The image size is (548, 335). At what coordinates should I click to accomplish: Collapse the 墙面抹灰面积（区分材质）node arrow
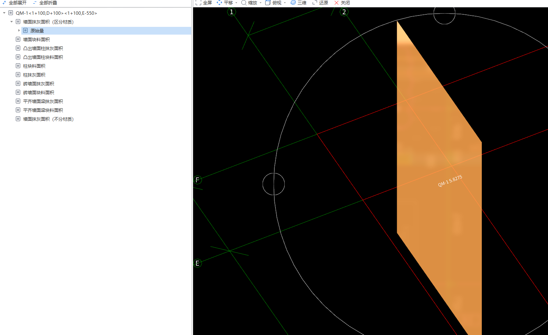pyautogui.click(x=11, y=22)
